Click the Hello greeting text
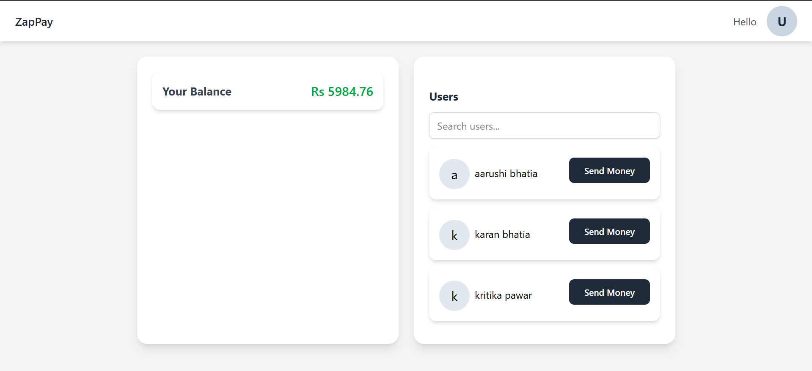 point(745,22)
